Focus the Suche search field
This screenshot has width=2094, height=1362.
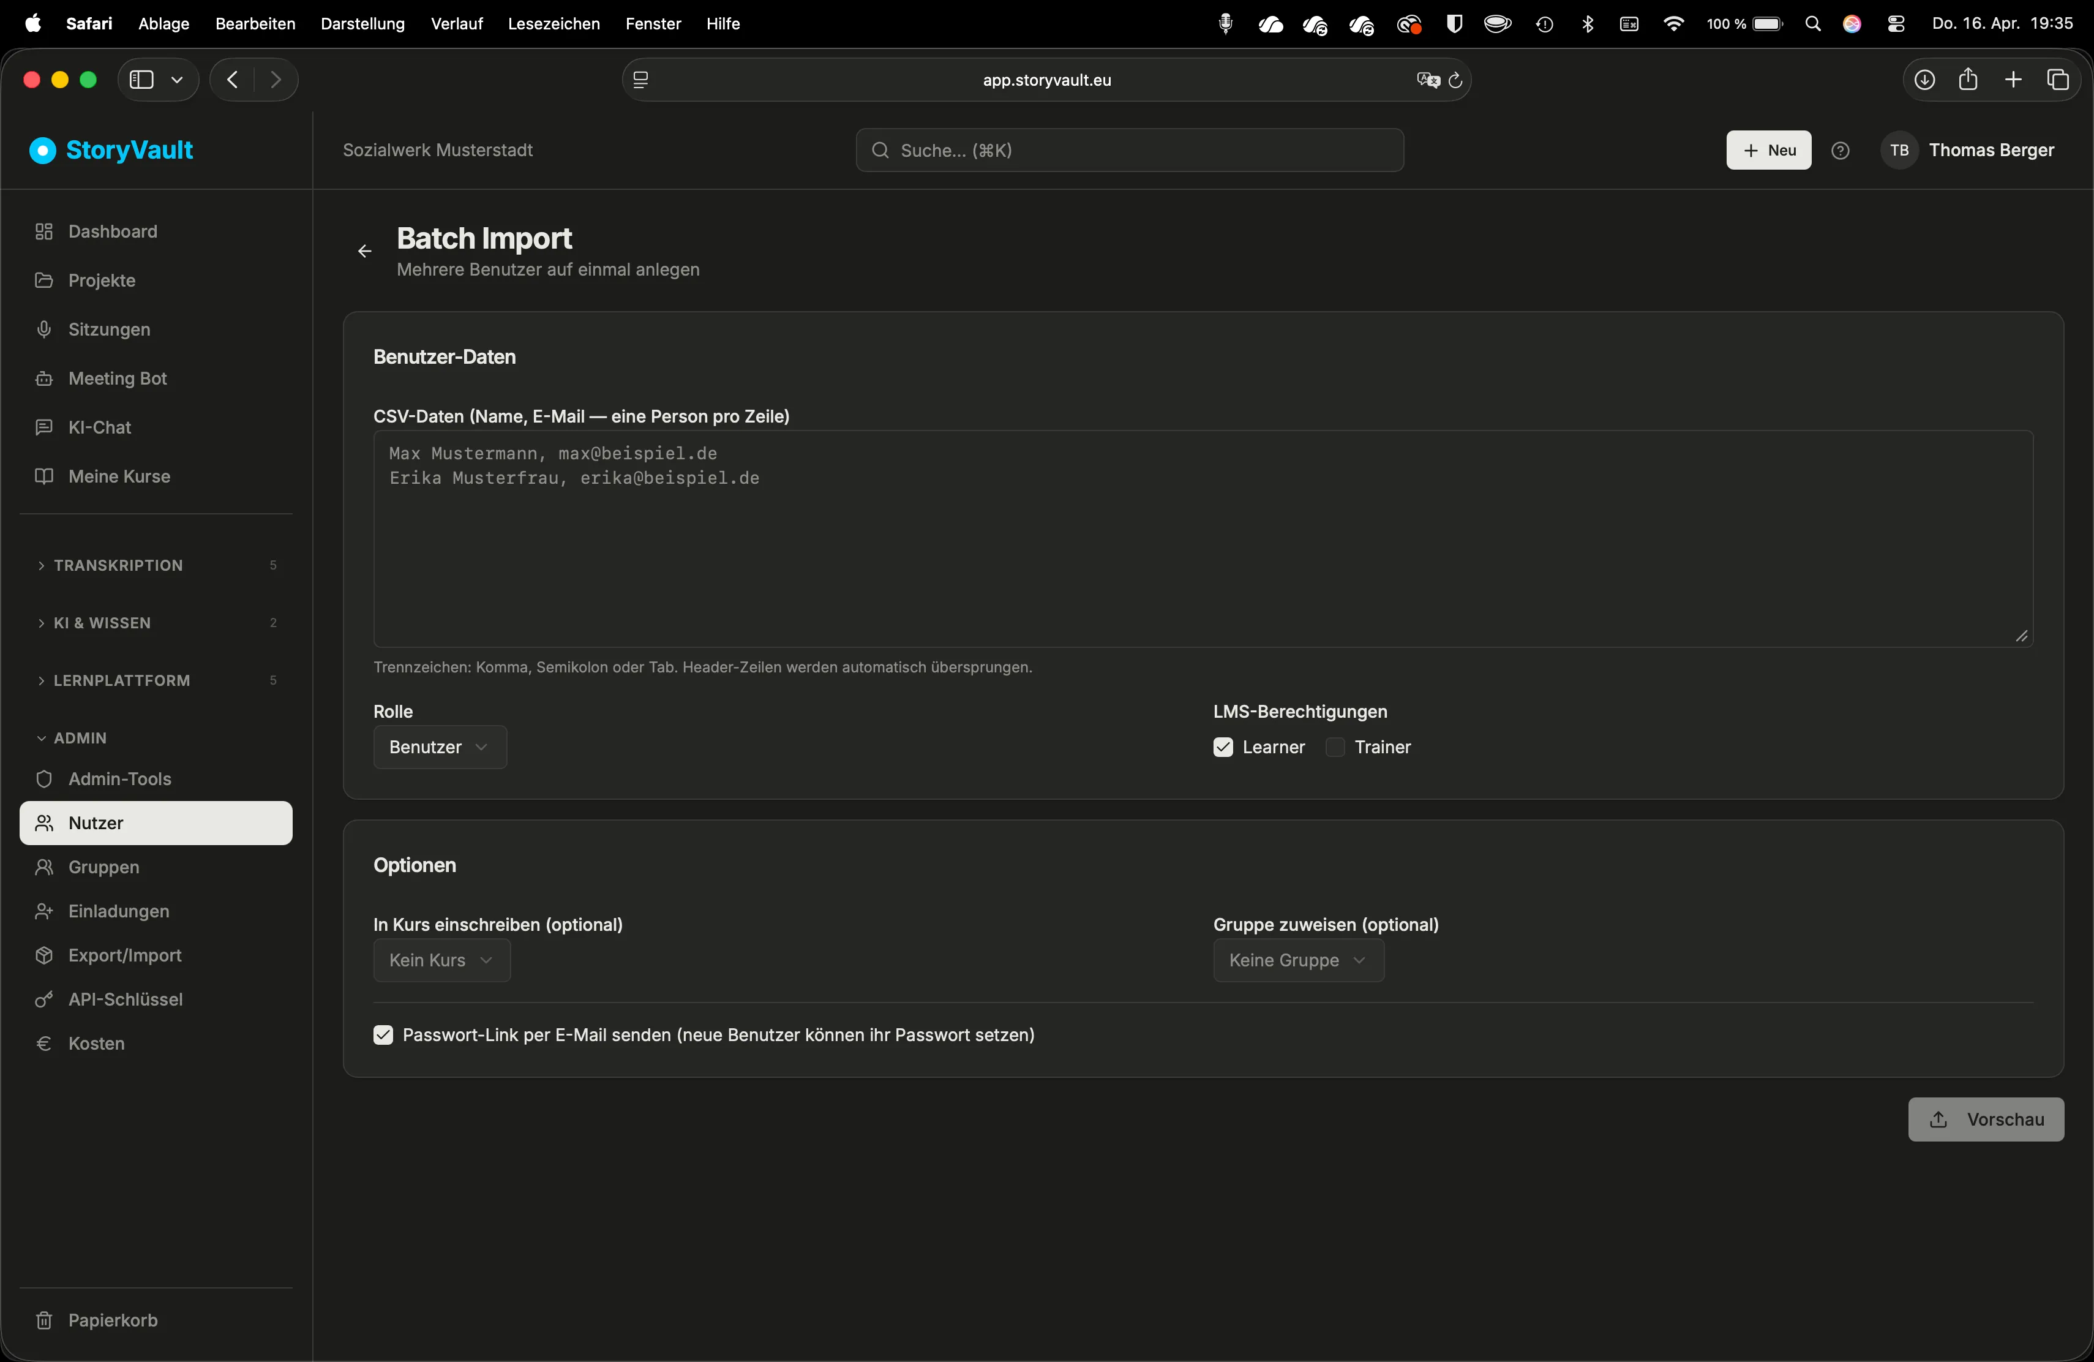click(1130, 151)
